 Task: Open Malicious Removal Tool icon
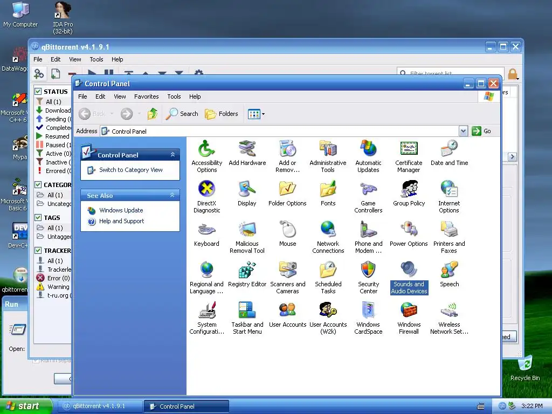pos(247,237)
